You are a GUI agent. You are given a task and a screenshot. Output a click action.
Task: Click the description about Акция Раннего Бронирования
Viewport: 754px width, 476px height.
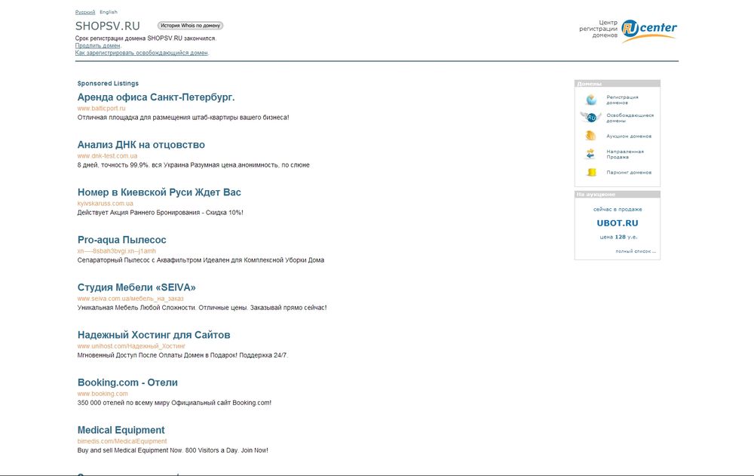pyautogui.click(x=160, y=213)
